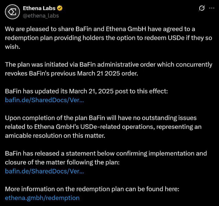The width and height of the screenshot is (219, 206).
Task: Click the text "amicable resolution on this matter."
Action: click(55, 136)
